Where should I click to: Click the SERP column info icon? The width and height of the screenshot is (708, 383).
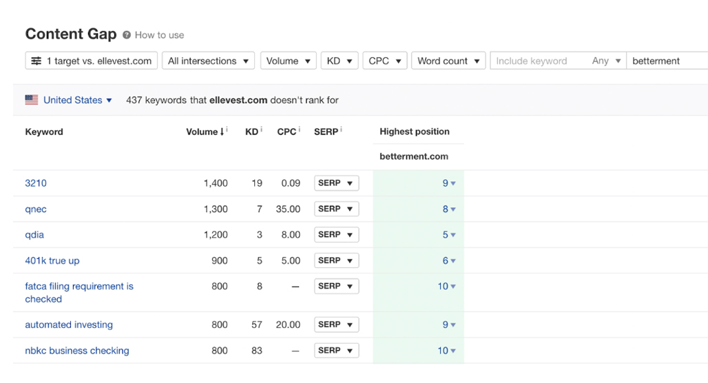[341, 130]
